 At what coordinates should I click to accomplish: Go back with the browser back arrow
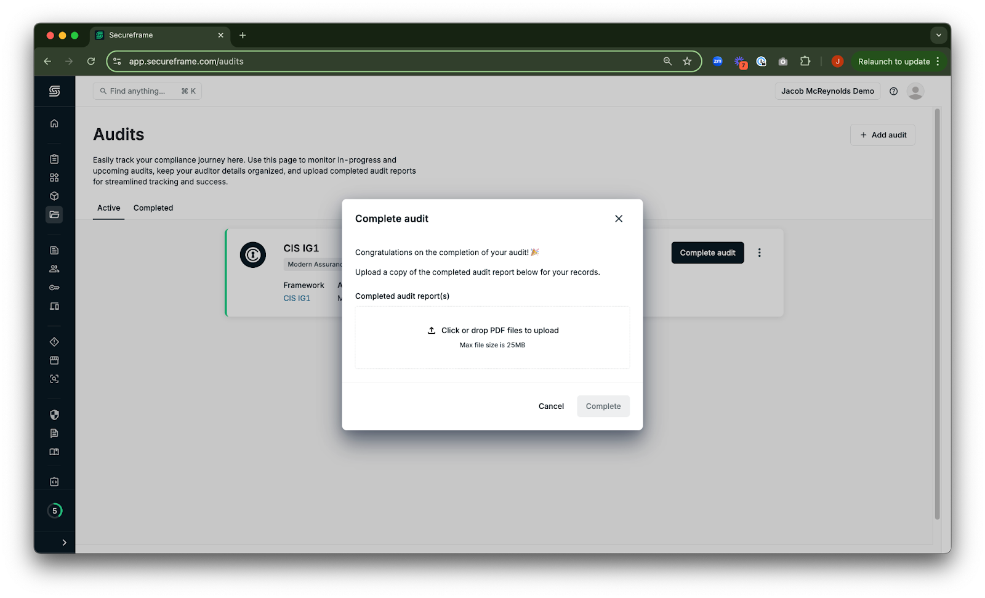click(x=47, y=61)
